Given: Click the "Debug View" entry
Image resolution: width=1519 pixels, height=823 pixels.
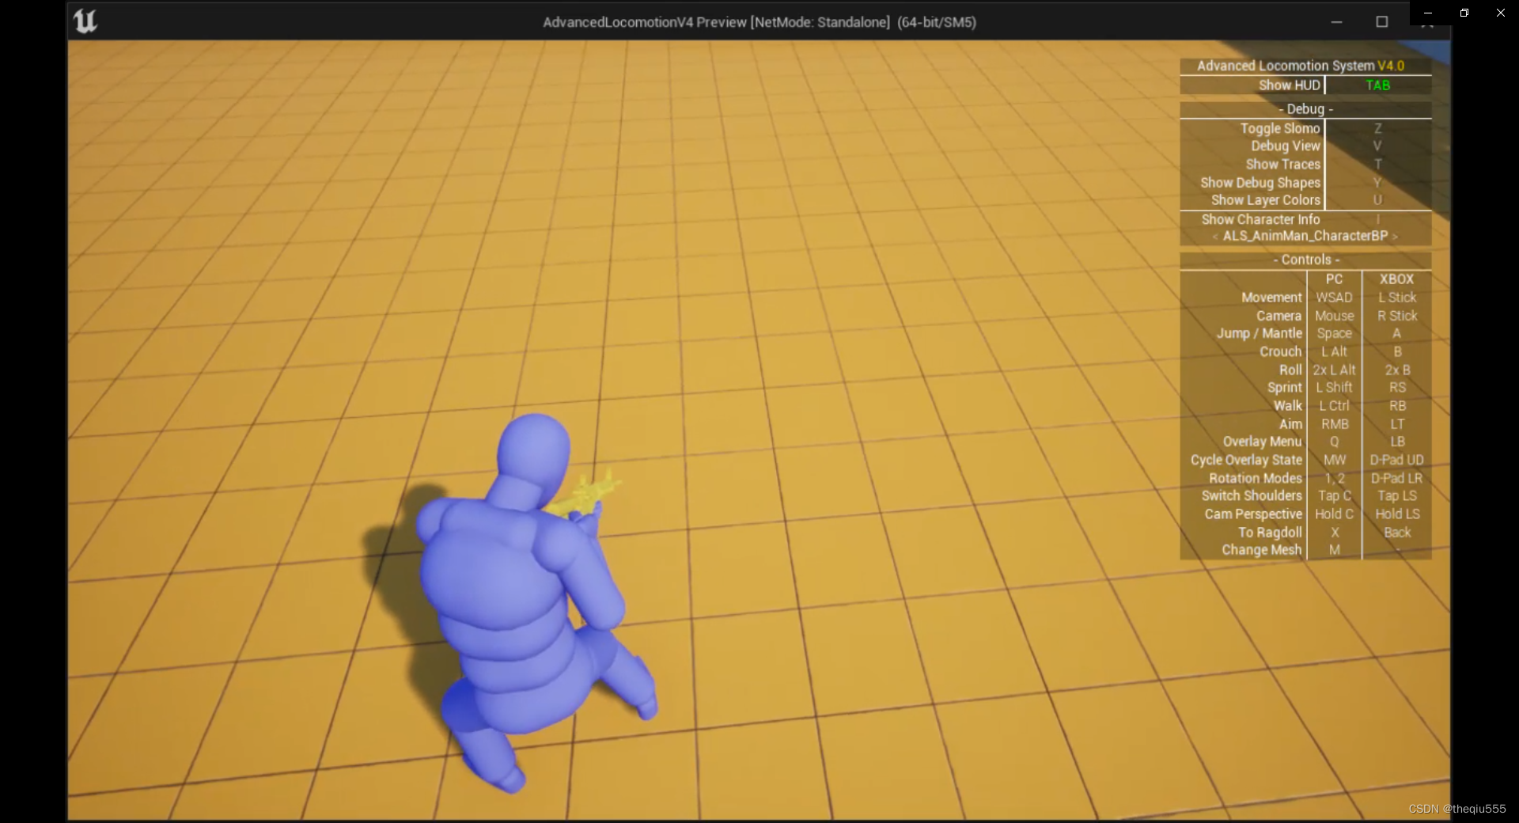Looking at the screenshot, I should pyautogui.click(x=1286, y=146).
